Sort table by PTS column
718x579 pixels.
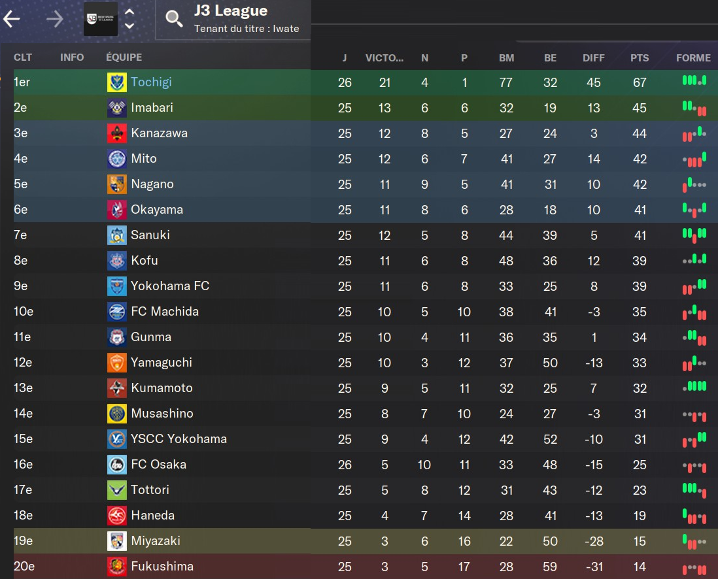click(640, 58)
